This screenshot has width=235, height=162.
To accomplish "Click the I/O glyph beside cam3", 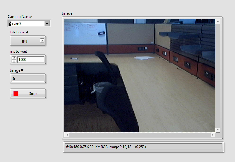I will (x=9, y=24).
